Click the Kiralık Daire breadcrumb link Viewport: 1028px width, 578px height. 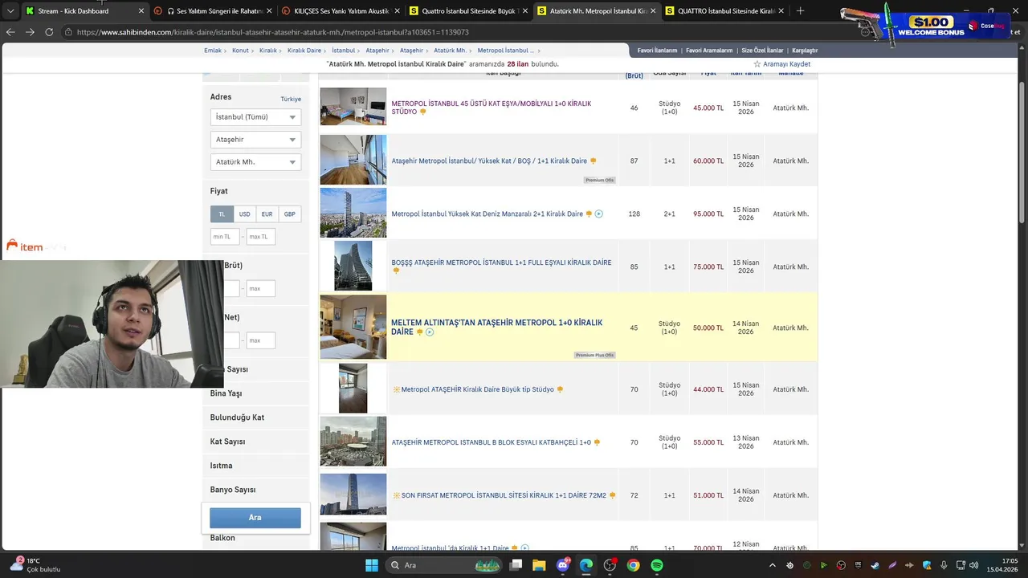[304, 51]
